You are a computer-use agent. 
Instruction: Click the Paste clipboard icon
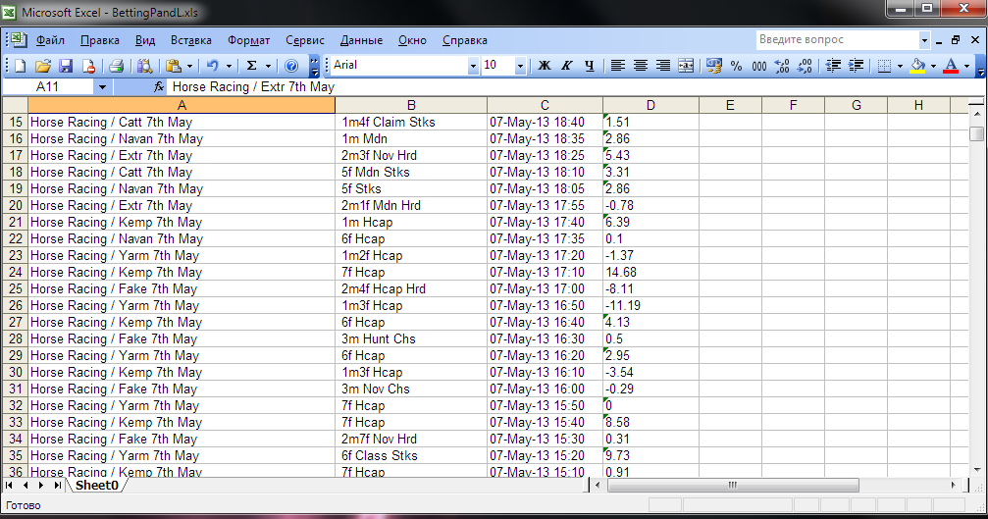tap(174, 66)
